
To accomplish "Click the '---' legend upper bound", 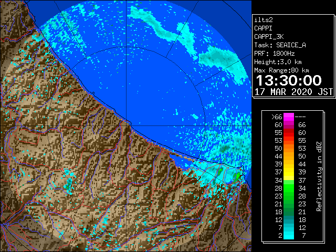I will point(300,117).
